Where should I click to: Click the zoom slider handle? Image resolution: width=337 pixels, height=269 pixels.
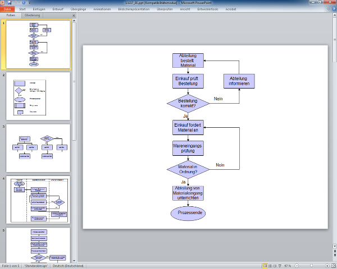[311, 266]
